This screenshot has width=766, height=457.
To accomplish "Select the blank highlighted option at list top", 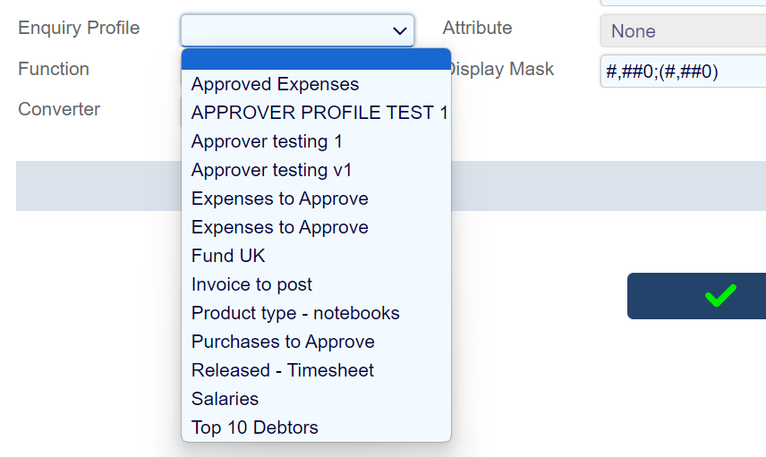I will [316, 59].
